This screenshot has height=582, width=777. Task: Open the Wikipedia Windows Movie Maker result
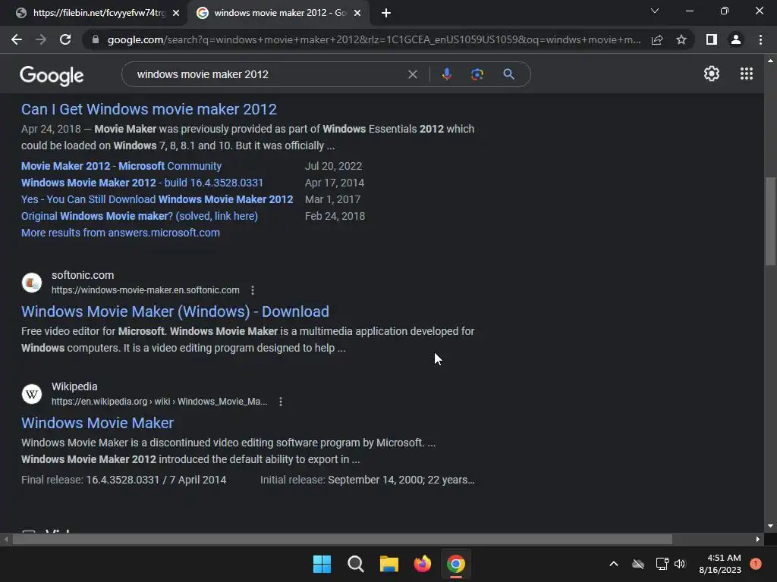97,423
